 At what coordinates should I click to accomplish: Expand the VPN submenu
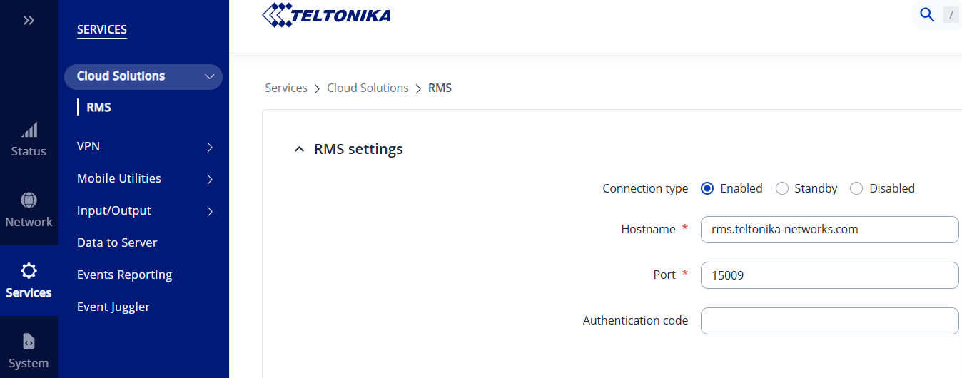pos(210,147)
